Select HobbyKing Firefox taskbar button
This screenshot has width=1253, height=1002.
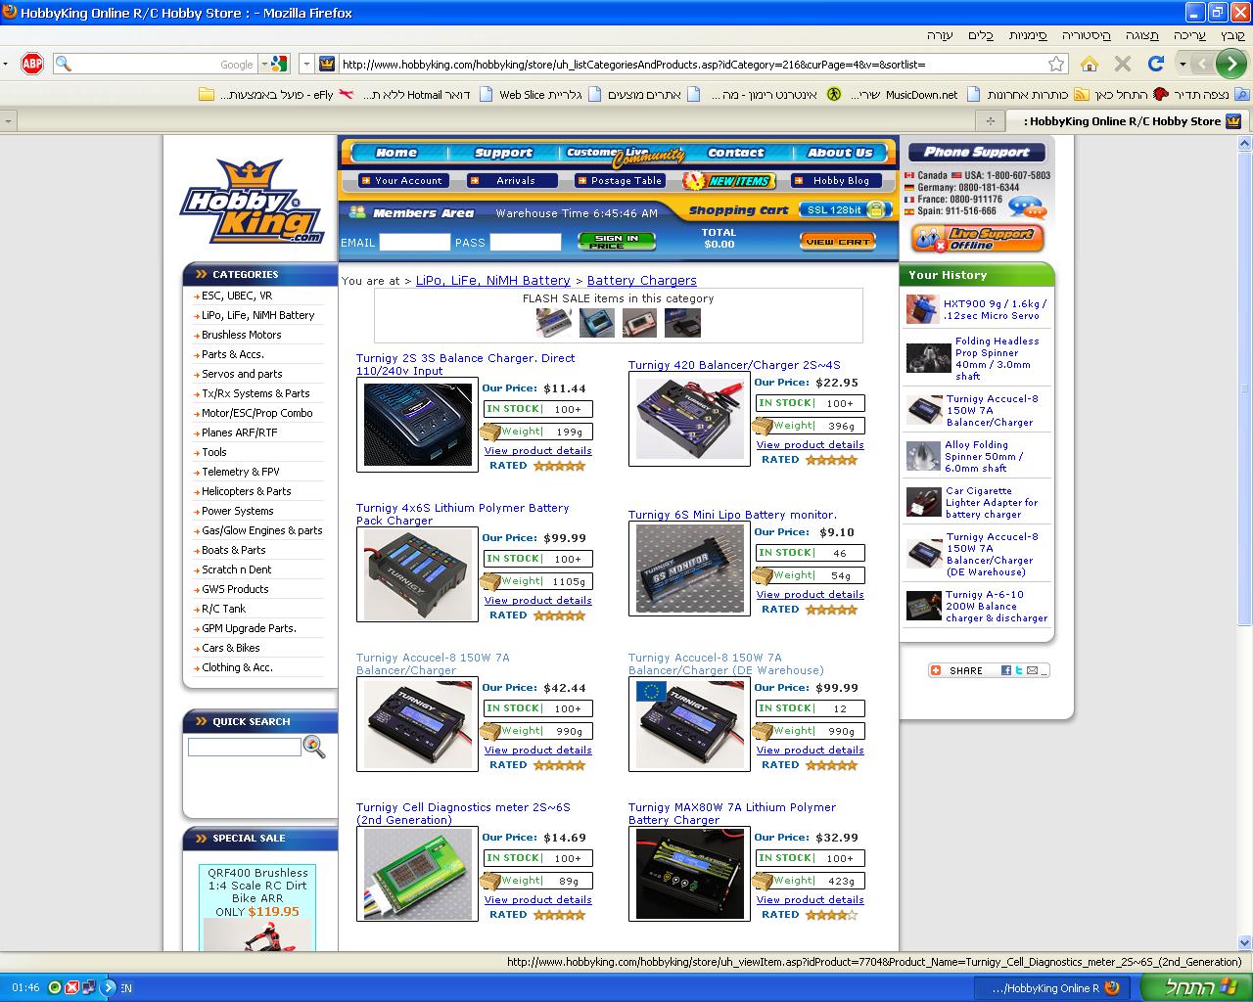(x=1050, y=987)
